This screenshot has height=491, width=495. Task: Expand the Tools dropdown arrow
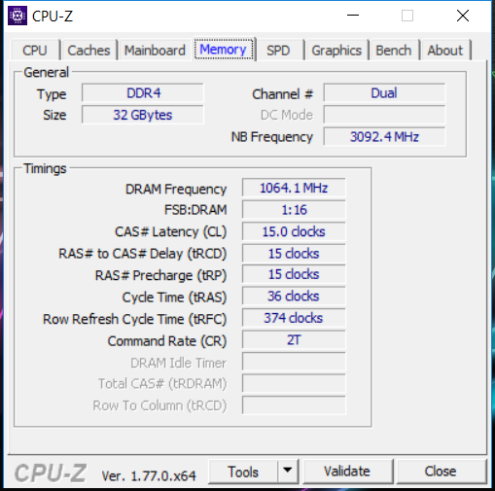click(x=288, y=471)
